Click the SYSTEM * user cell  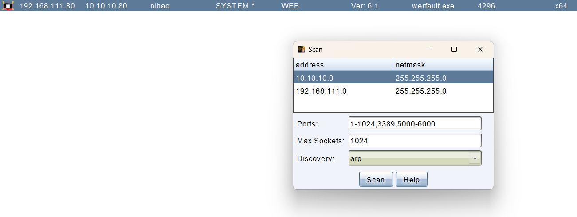tap(235, 6)
